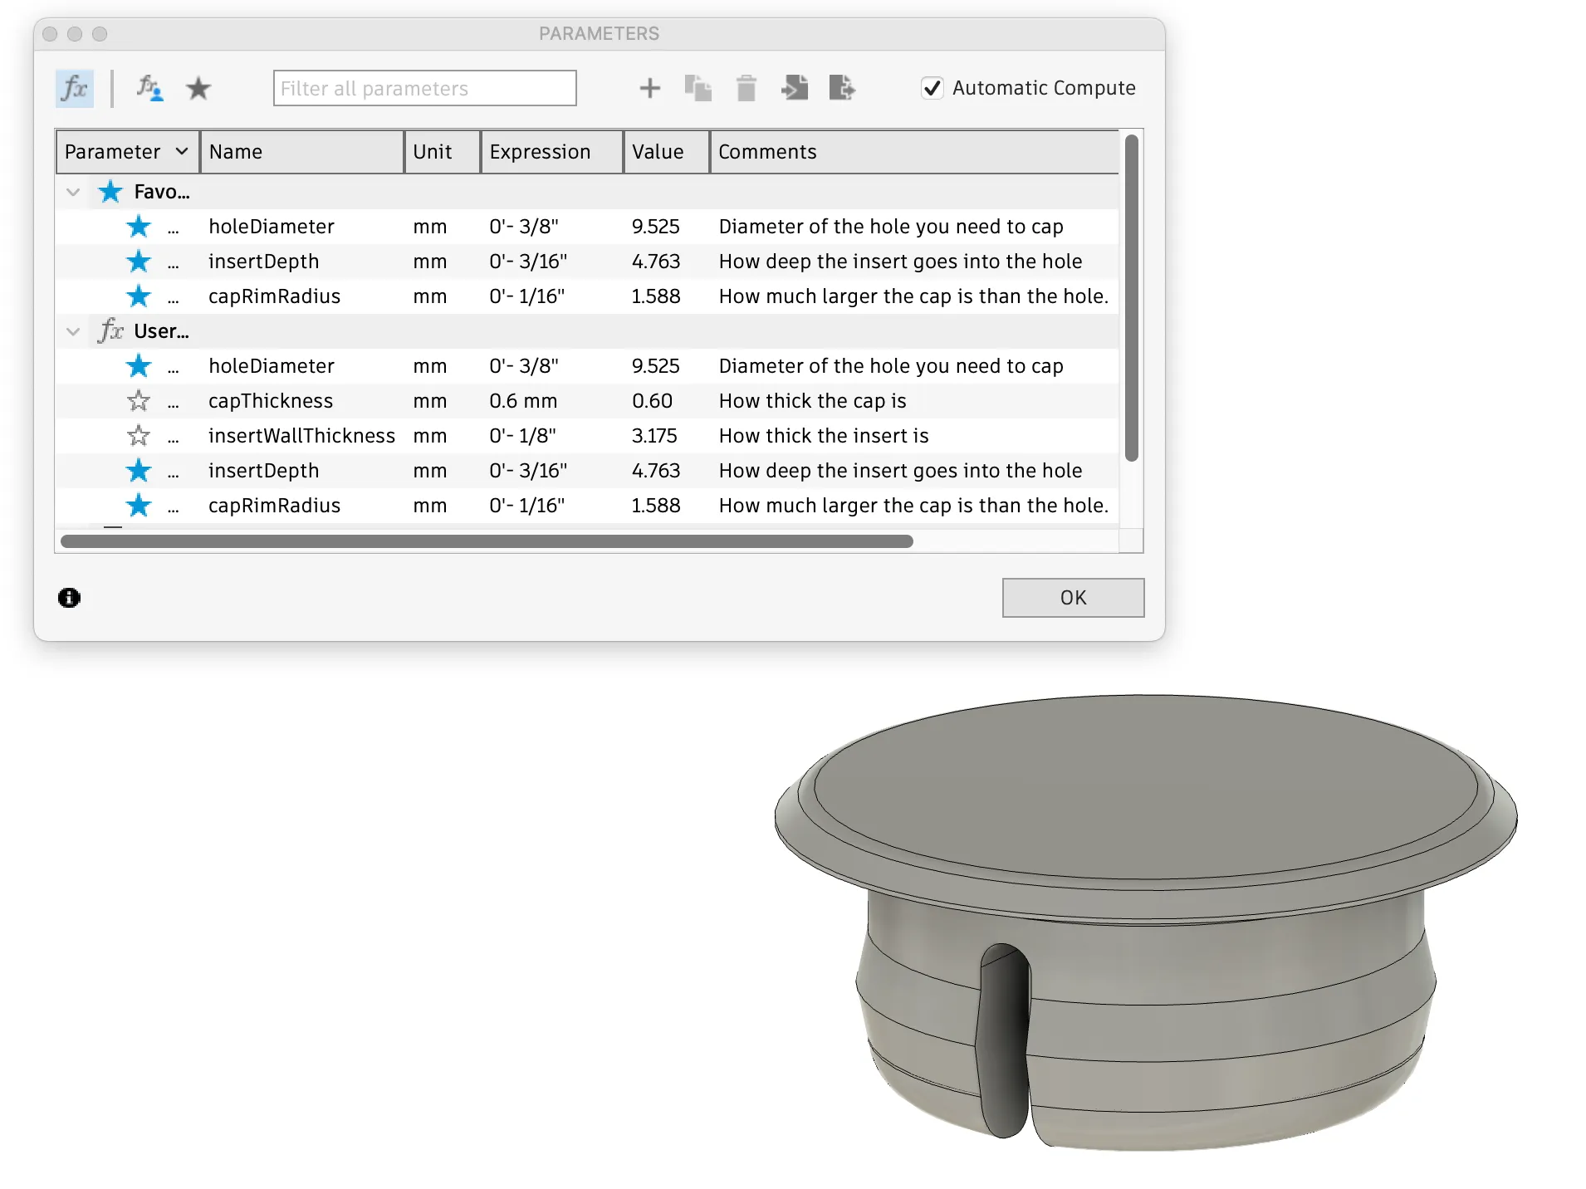Image resolution: width=1586 pixels, height=1189 pixels.
Task: Open the info icon at bottom left
Action: (69, 598)
